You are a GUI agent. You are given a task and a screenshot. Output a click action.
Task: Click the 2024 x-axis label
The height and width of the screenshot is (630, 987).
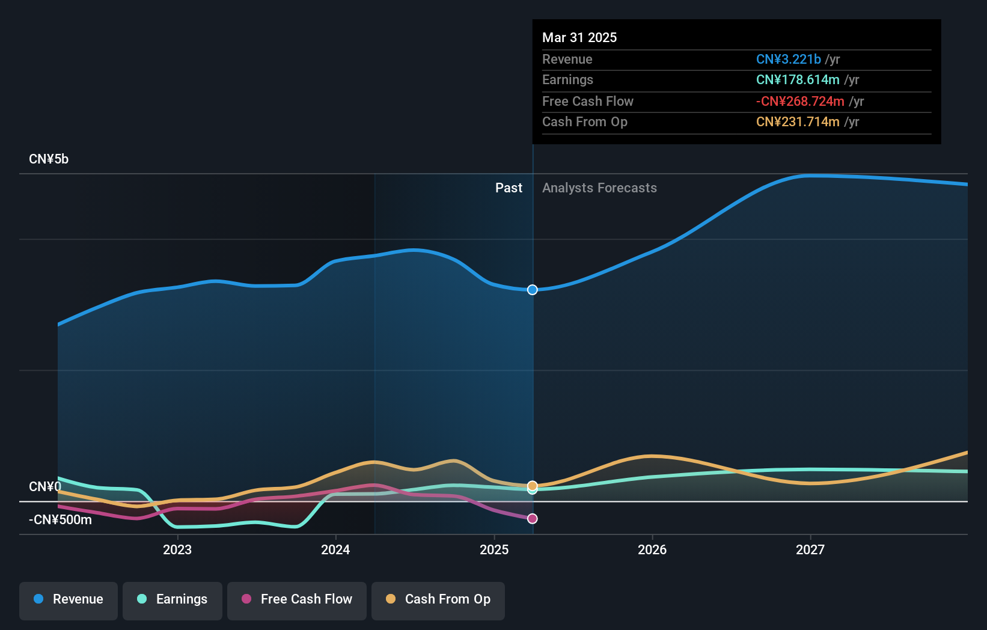(x=335, y=549)
